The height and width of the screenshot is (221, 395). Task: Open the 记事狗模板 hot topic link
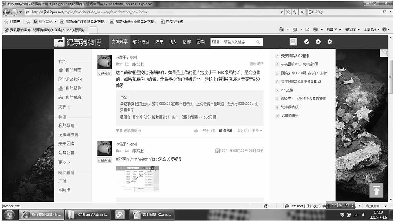coord(290,115)
